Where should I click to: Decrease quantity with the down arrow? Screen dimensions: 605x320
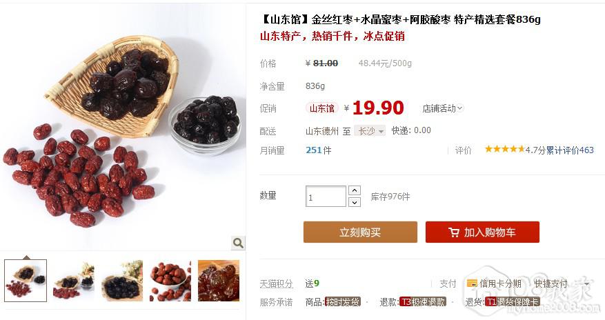354,202
